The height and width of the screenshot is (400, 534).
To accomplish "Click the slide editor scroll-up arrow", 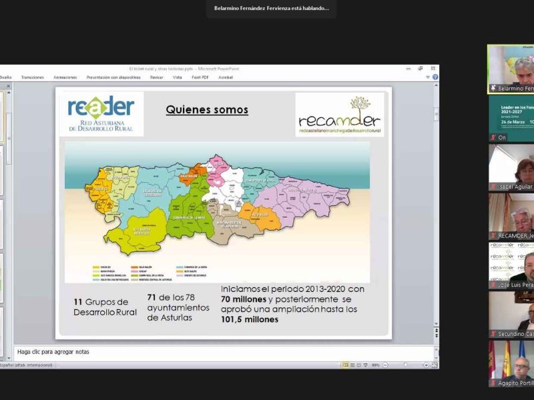I will point(436,85).
